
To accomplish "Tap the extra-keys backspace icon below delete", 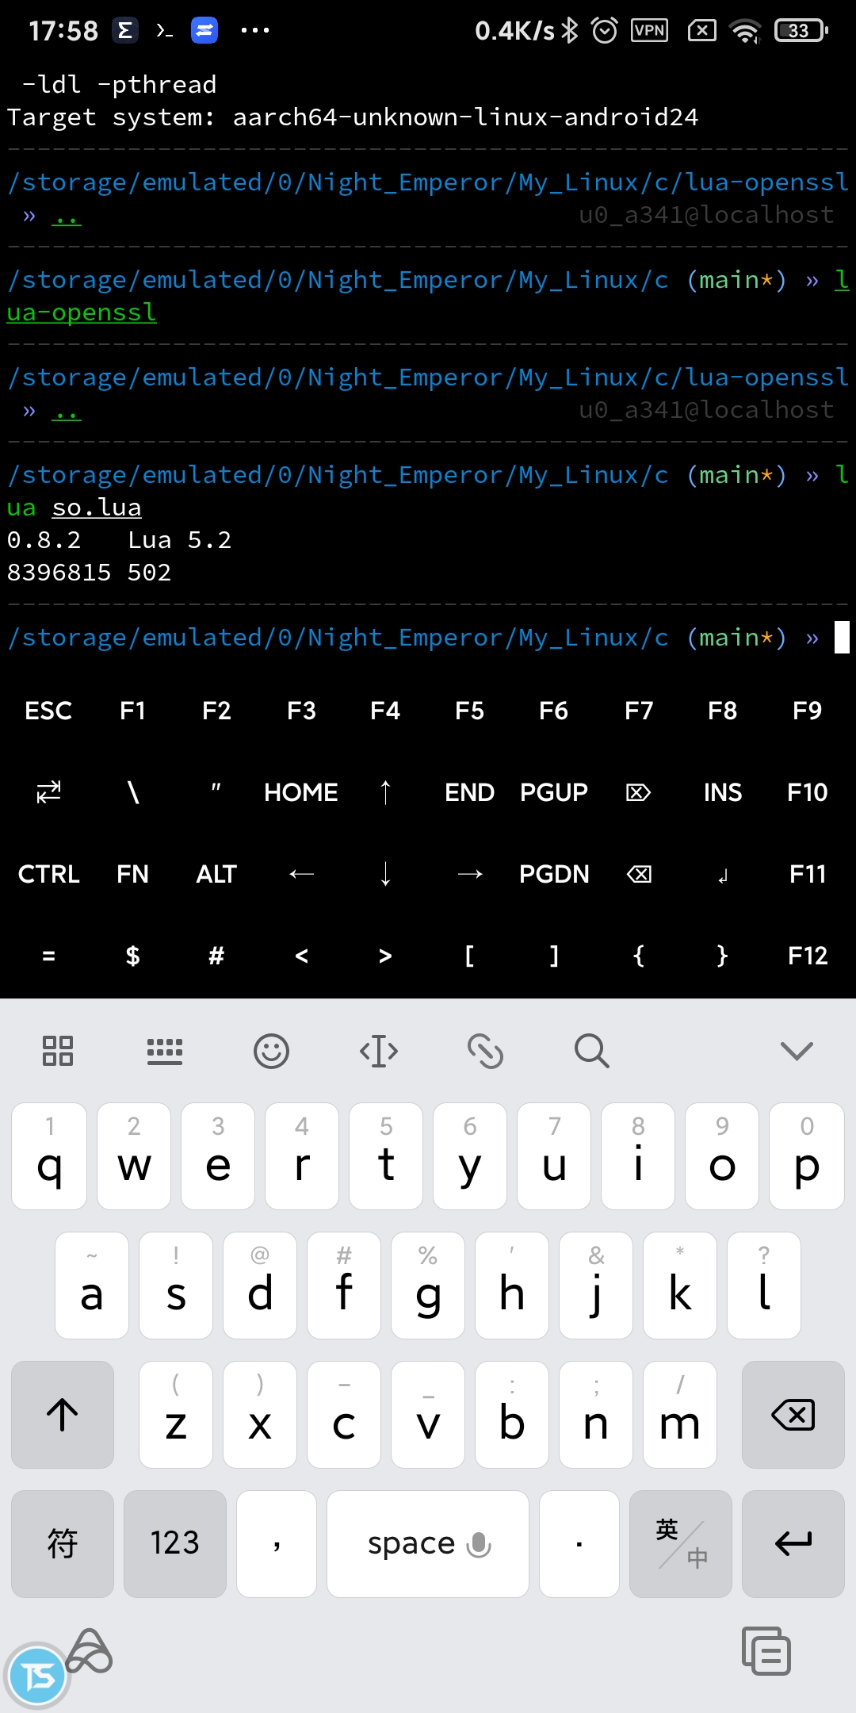I will tap(638, 874).
